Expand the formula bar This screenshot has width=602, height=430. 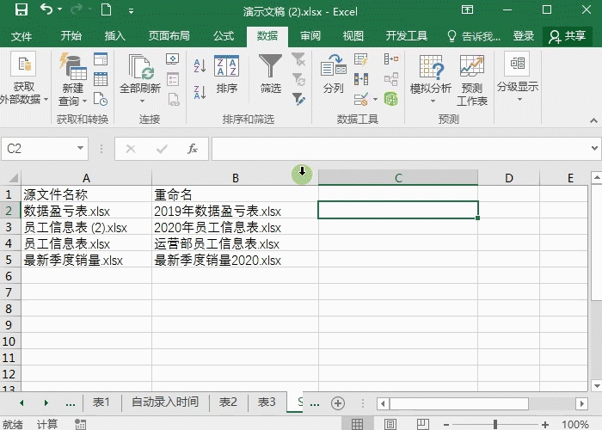pos(595,148)
